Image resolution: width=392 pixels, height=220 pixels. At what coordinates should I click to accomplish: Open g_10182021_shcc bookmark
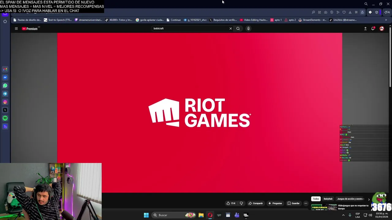point(195,20)
